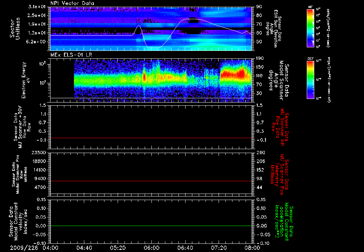Click the 9400 scanner position tick
The height and width of the screenshot is (252, 364).
(40, 179)
